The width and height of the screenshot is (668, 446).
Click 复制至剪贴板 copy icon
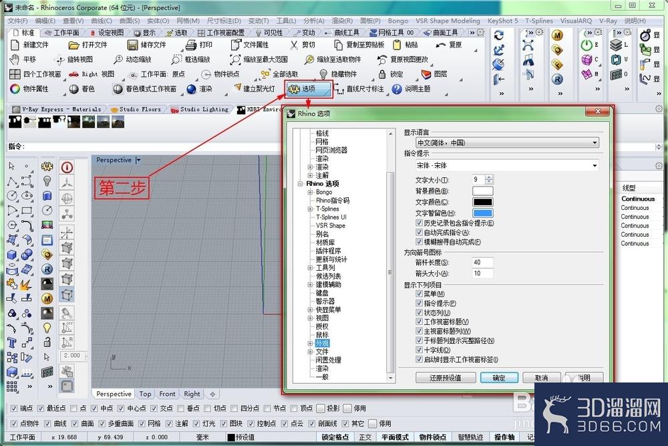338,45
